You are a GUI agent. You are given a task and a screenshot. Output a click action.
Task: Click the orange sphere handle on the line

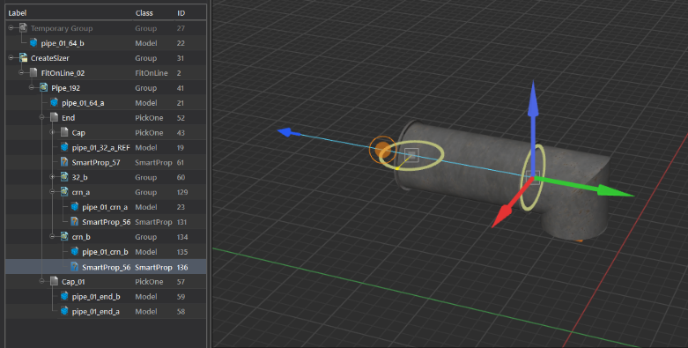coord(383,150)
